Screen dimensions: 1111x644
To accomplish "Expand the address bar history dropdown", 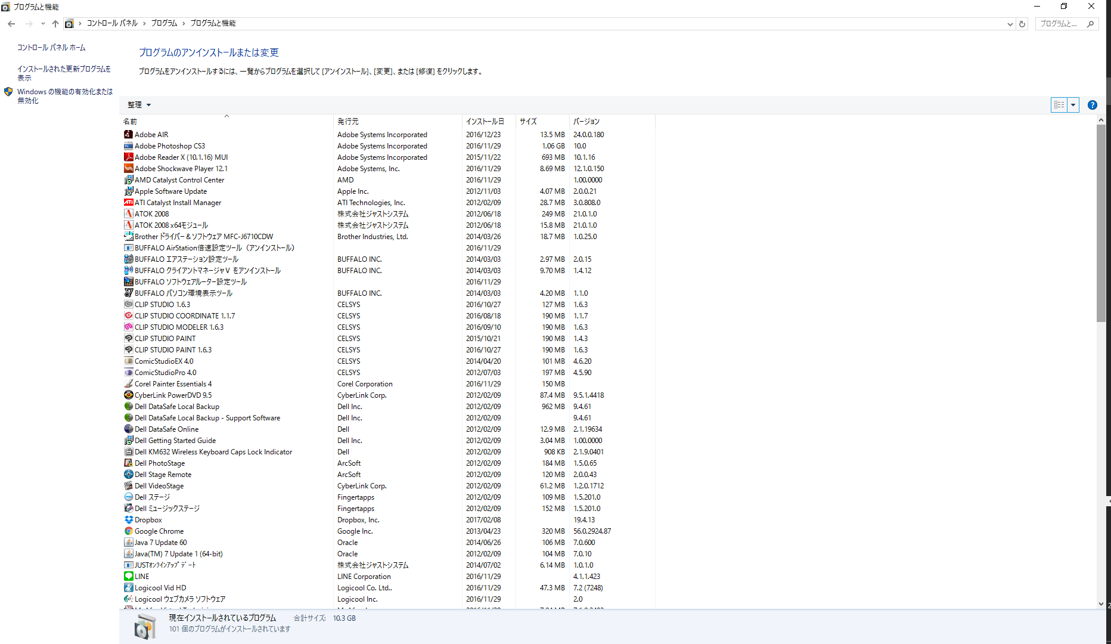I will tap(1010, 24).
